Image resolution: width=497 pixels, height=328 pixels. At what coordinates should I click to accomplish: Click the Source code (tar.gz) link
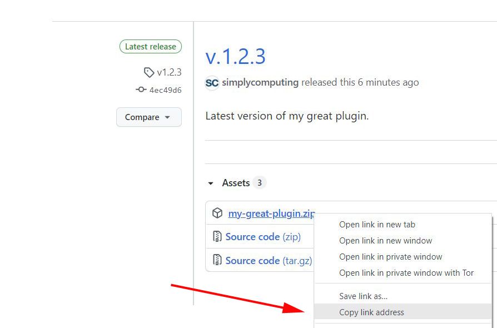coord(269,261)
